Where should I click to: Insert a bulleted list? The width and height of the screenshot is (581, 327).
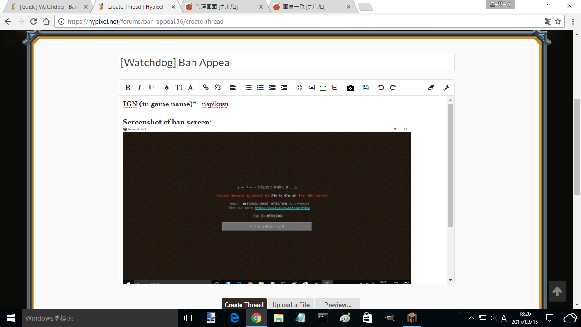248,88
